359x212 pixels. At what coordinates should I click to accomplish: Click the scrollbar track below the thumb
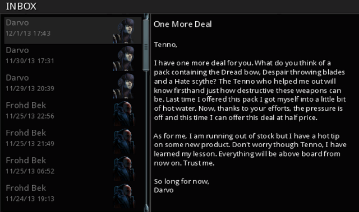[146, 138]
